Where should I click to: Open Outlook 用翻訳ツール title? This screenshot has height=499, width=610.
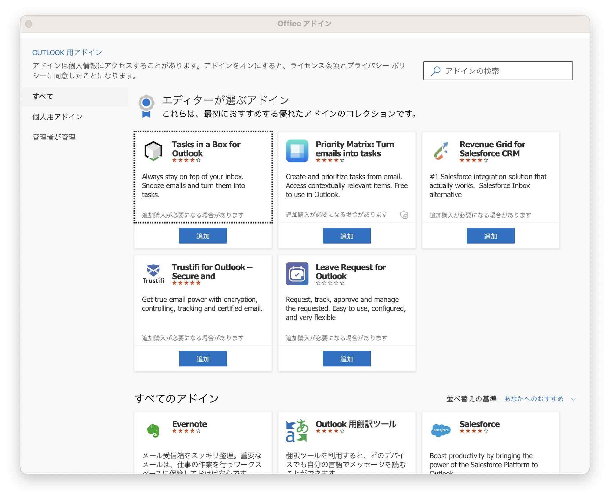[356, 424]
